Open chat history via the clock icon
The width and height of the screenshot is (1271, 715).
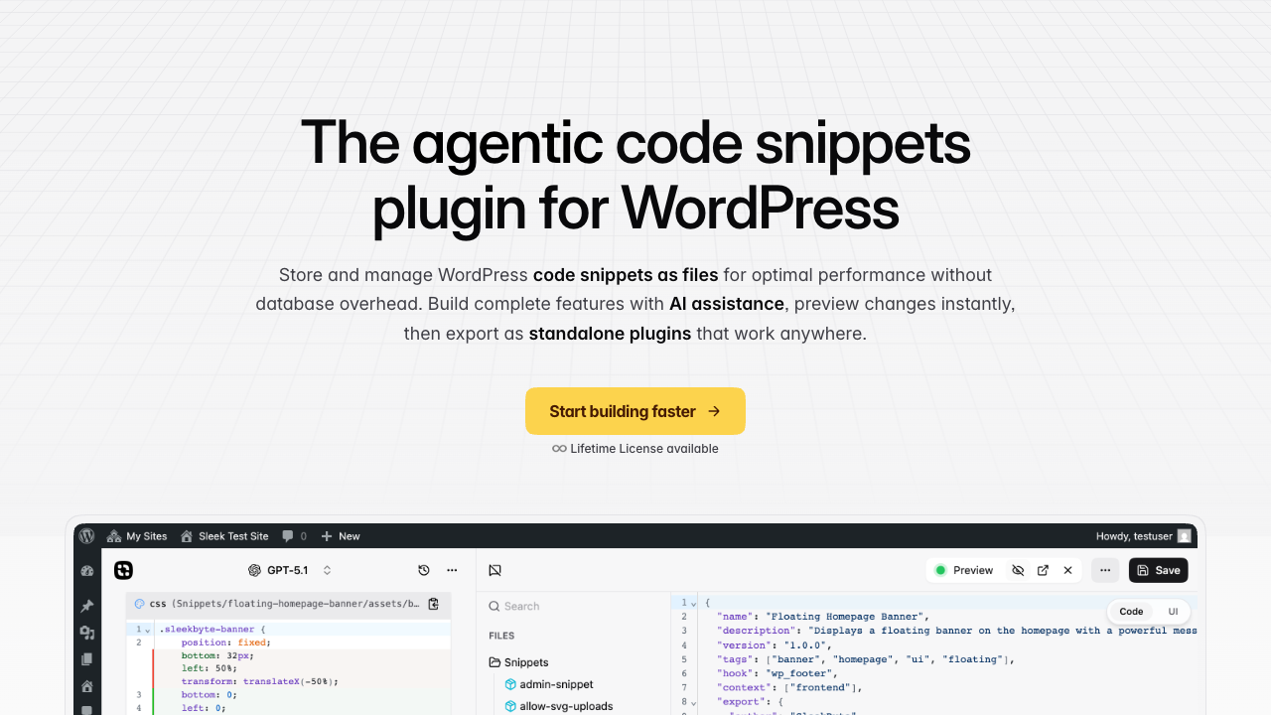(x=424, y=570)
